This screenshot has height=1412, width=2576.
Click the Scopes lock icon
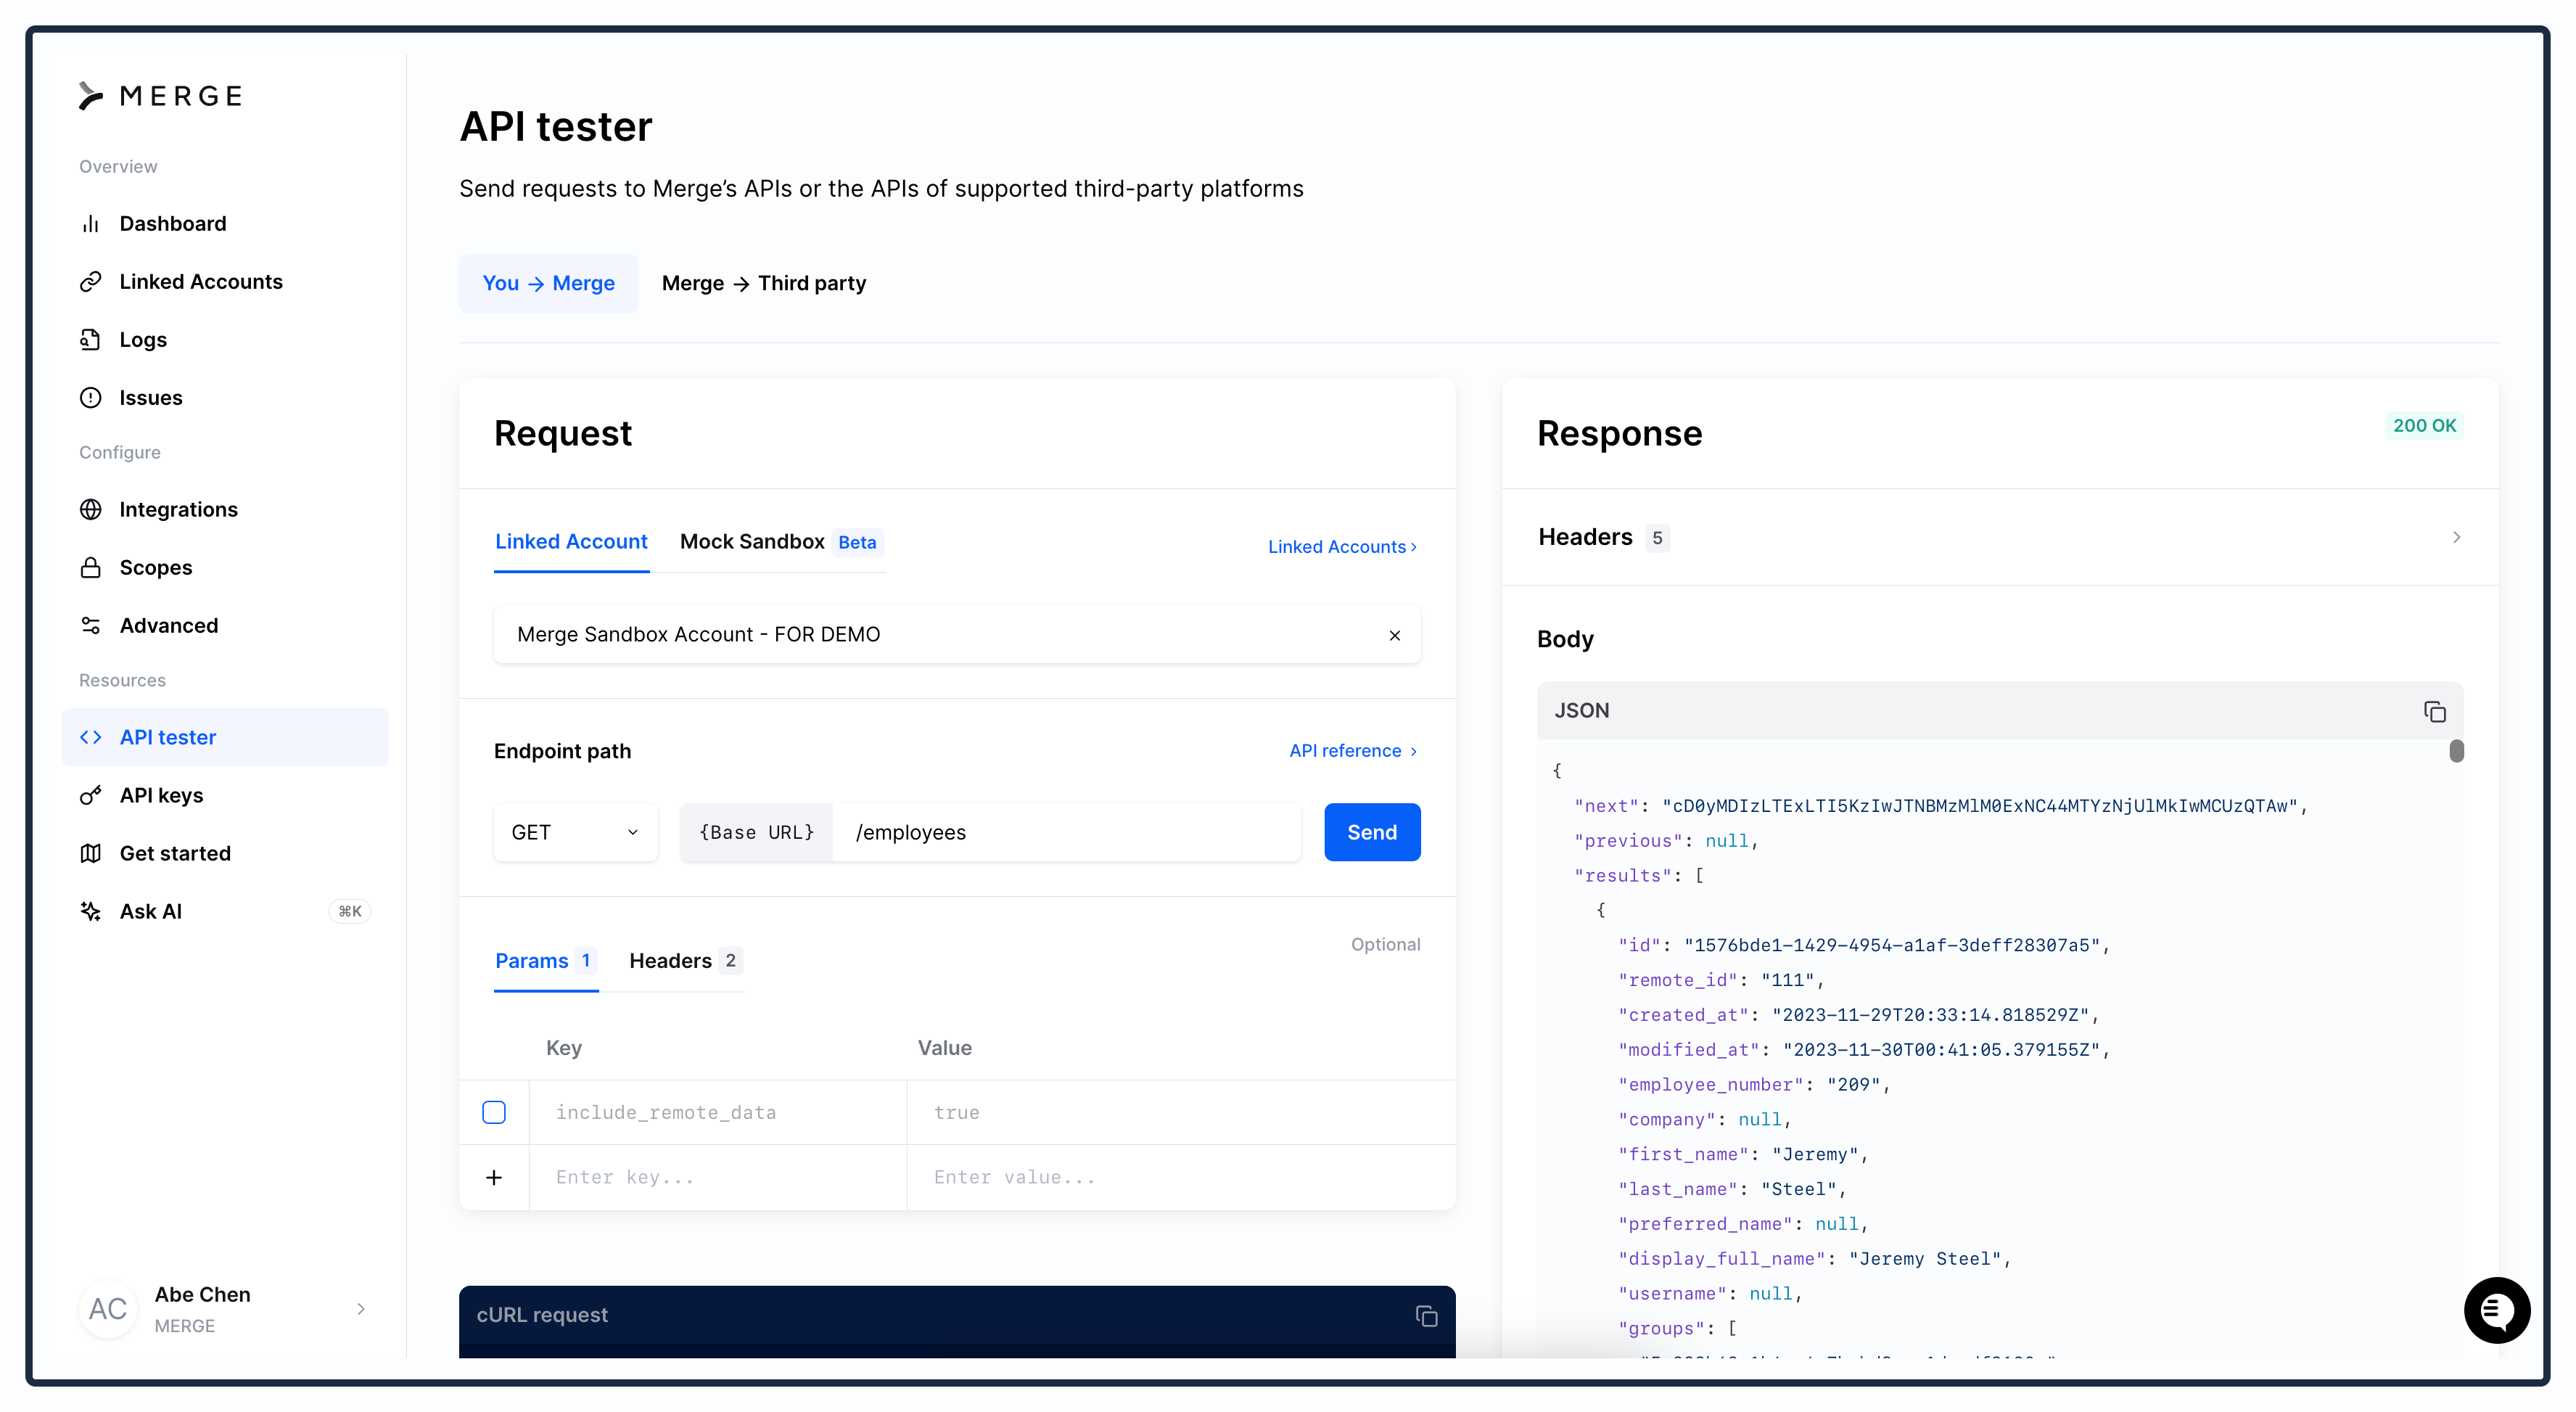[x=90, y=568]
